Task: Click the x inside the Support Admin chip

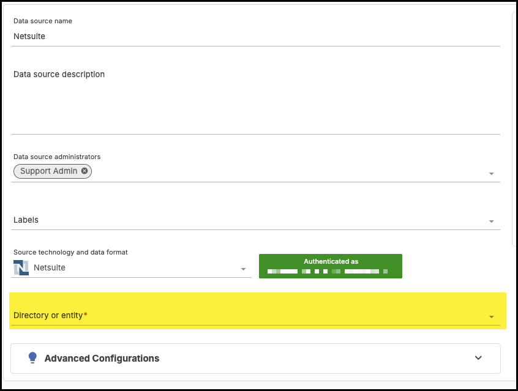Action: click(84, 171)
